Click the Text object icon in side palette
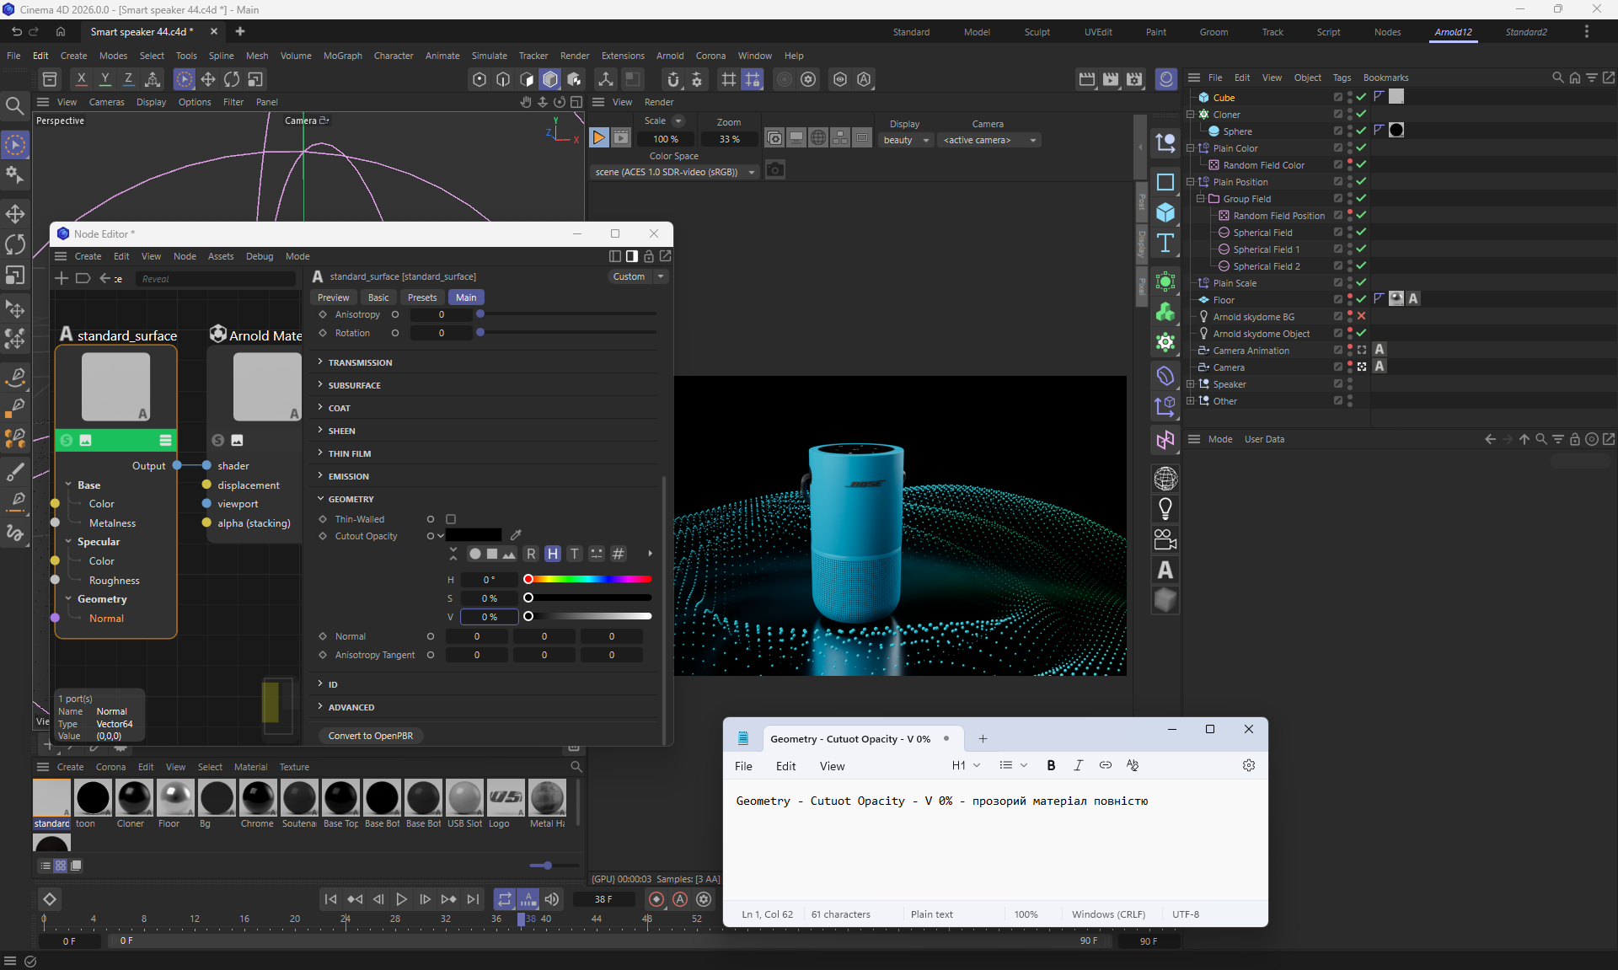This screenshot has height=970, width=1618. click(x=1165, y=243)
